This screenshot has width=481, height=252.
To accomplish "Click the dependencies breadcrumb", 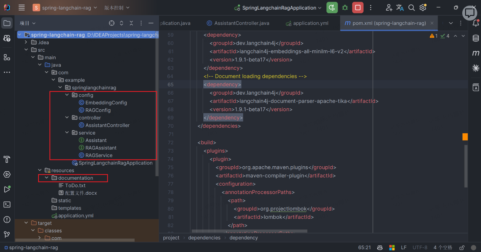I will (204, 237).
